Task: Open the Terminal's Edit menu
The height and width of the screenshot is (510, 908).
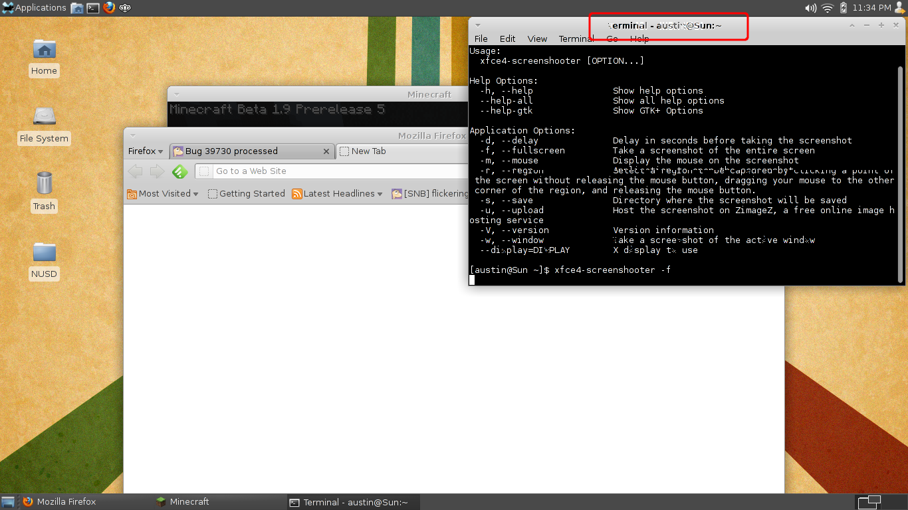Action: coord(507,39)
